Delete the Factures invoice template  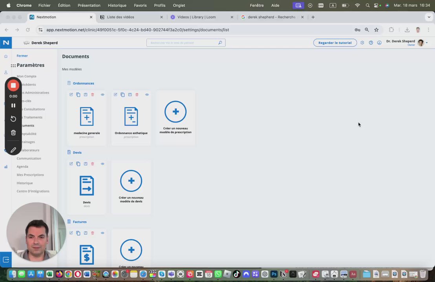(x=93, y=233)
